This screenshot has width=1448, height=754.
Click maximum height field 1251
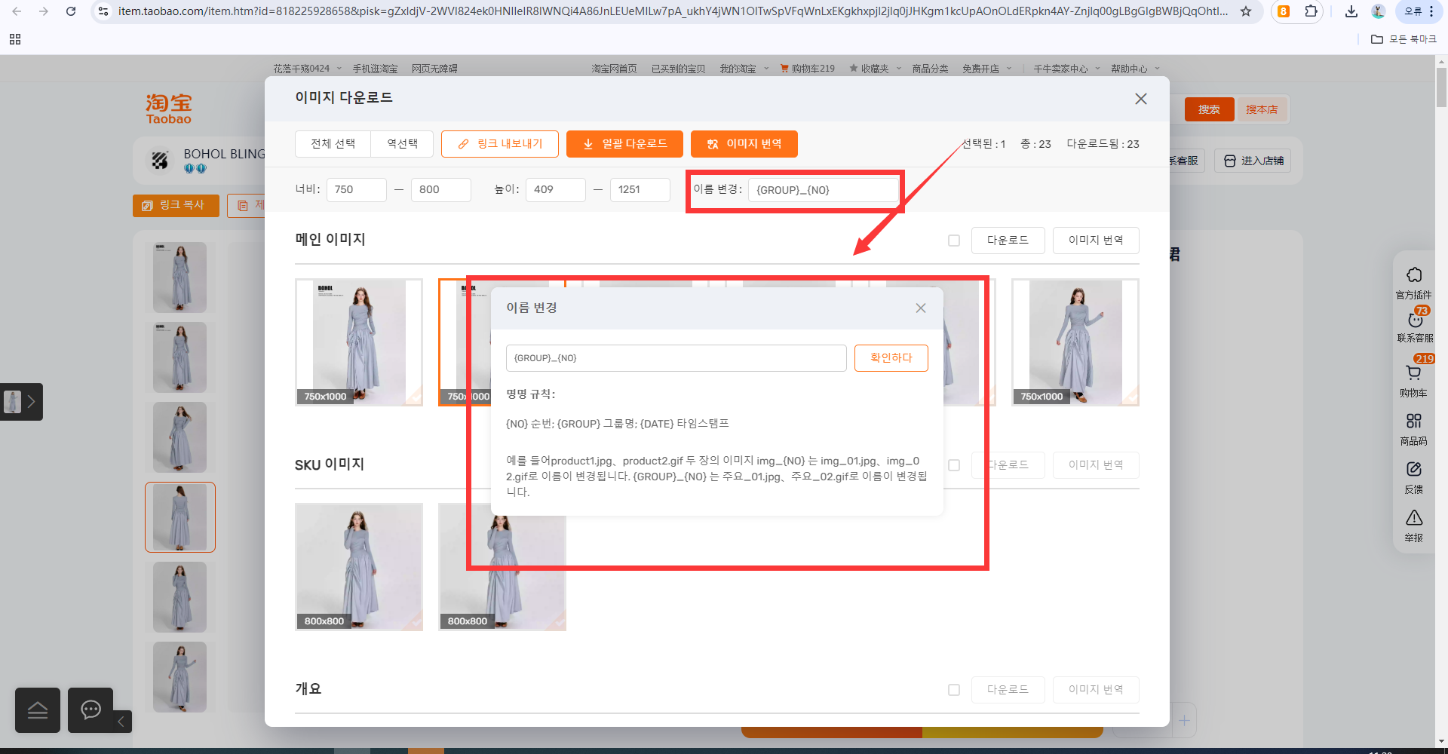640,189
